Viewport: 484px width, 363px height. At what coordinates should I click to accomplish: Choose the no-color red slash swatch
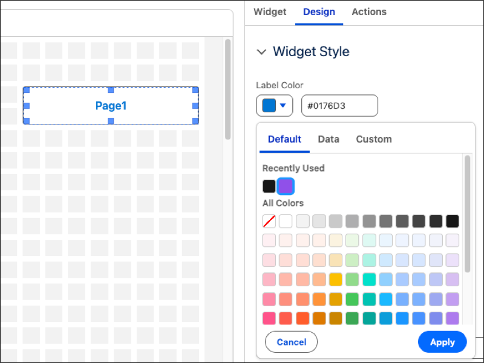tap(269, 221)
